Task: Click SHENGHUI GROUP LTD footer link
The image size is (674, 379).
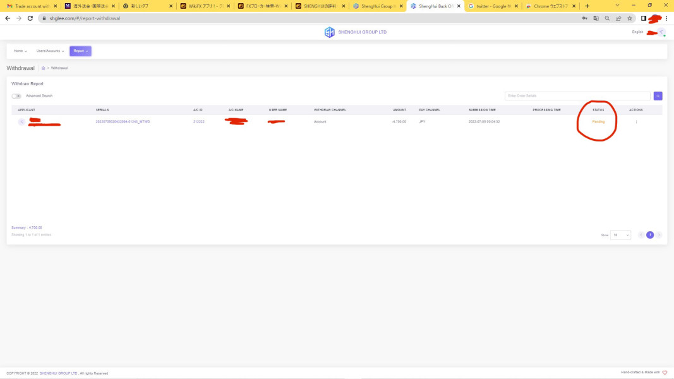Action: 59,373
